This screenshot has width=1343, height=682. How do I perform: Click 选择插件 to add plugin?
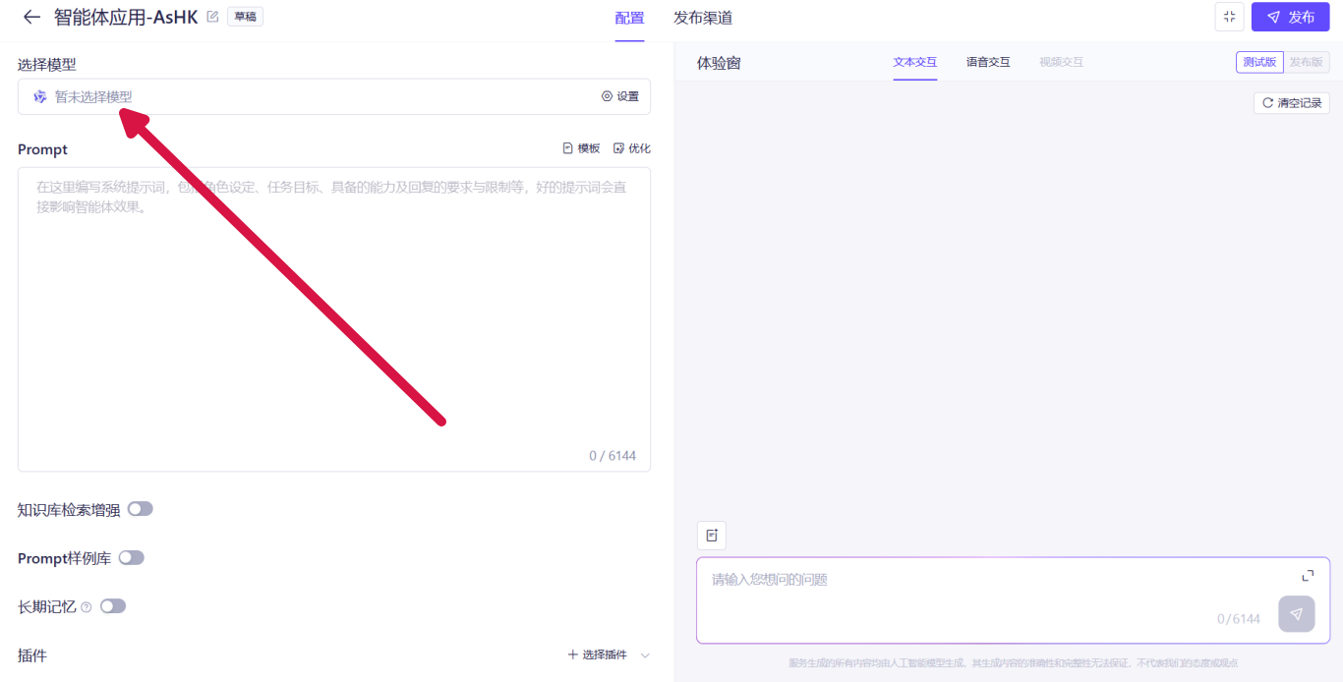click(598, 654)
